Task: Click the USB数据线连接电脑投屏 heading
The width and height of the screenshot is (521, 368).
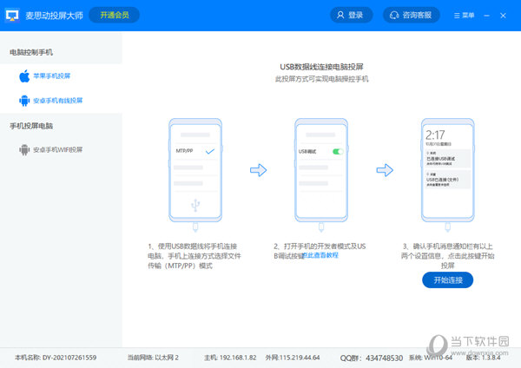Action: [321, 67]
